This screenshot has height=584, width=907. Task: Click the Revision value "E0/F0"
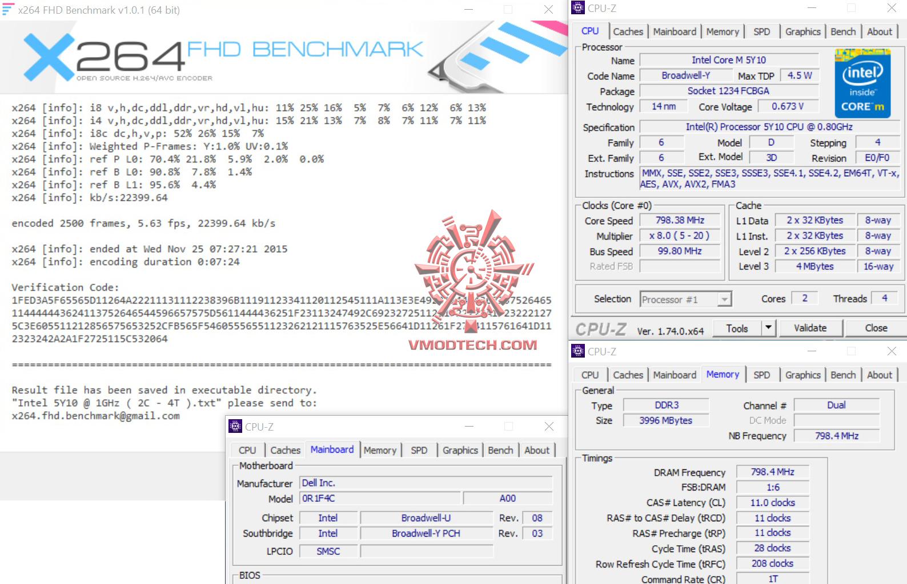[x=877, y=158]
